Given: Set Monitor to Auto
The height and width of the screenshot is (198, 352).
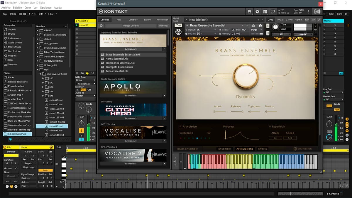Looking at the screenshot, I should pyautogui.click(x=83, y=90).
